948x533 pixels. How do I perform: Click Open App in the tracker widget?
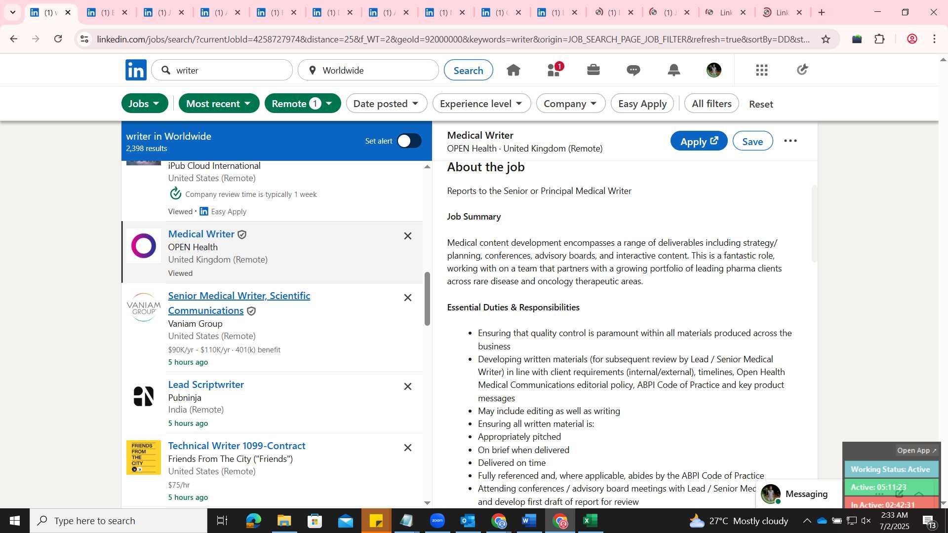pos(916,451)
